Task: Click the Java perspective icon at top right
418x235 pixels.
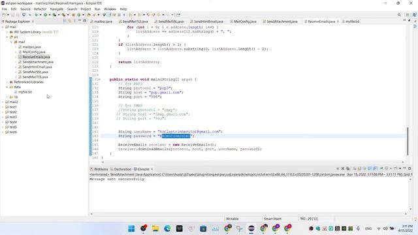Action: [x=415, y=15]
